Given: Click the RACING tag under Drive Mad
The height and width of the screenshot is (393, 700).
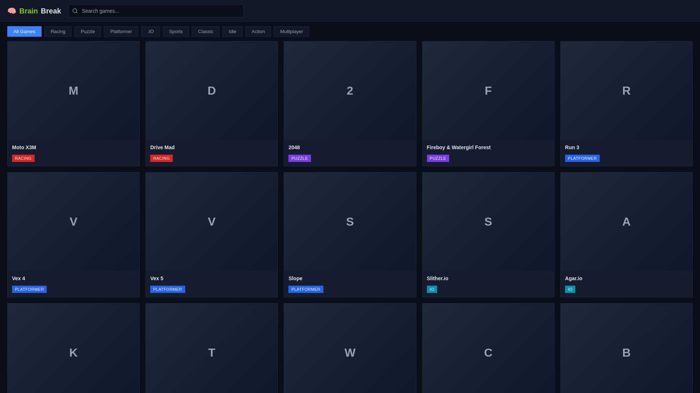Looking at the screenshot, I should pos(162,158).
